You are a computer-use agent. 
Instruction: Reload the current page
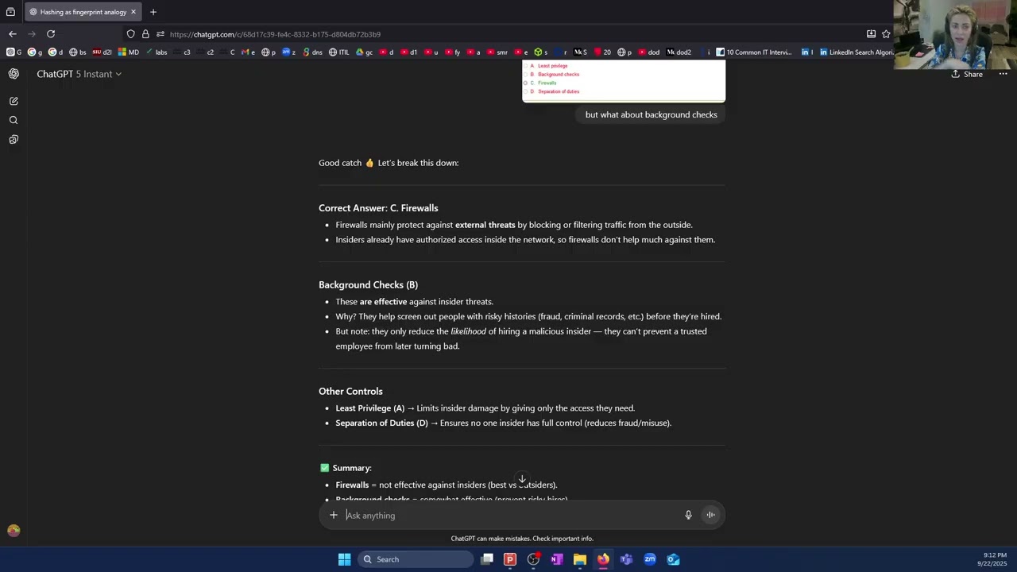point(51,34)
